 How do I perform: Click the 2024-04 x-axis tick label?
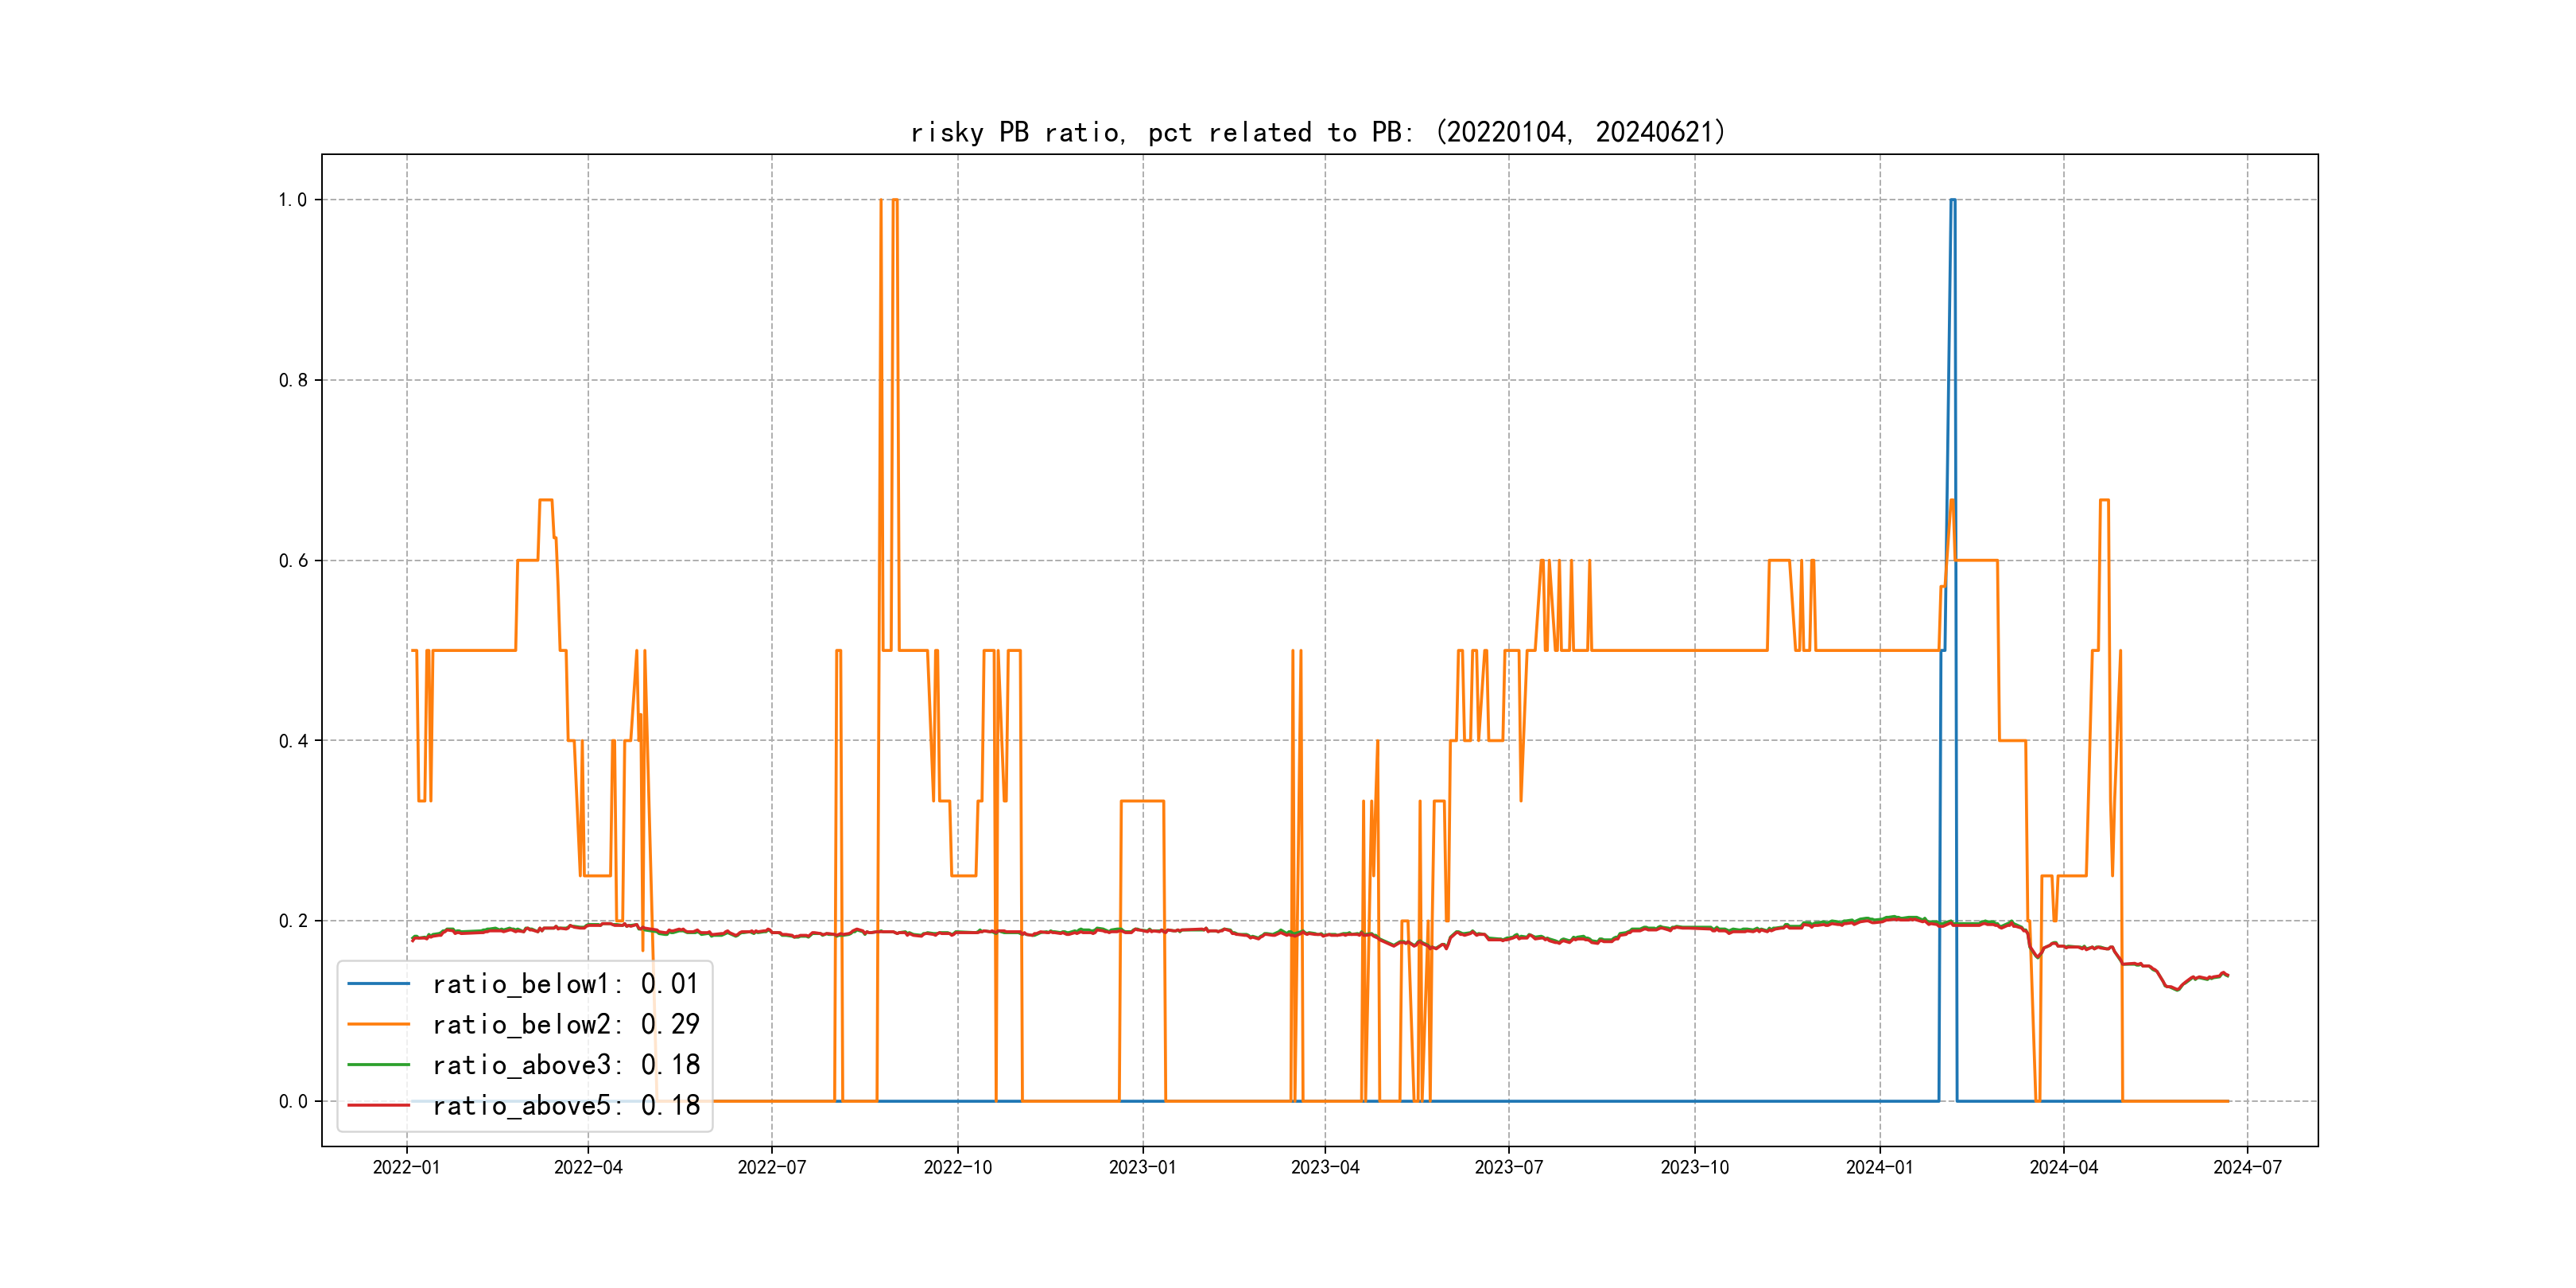pos(2063,1167)
